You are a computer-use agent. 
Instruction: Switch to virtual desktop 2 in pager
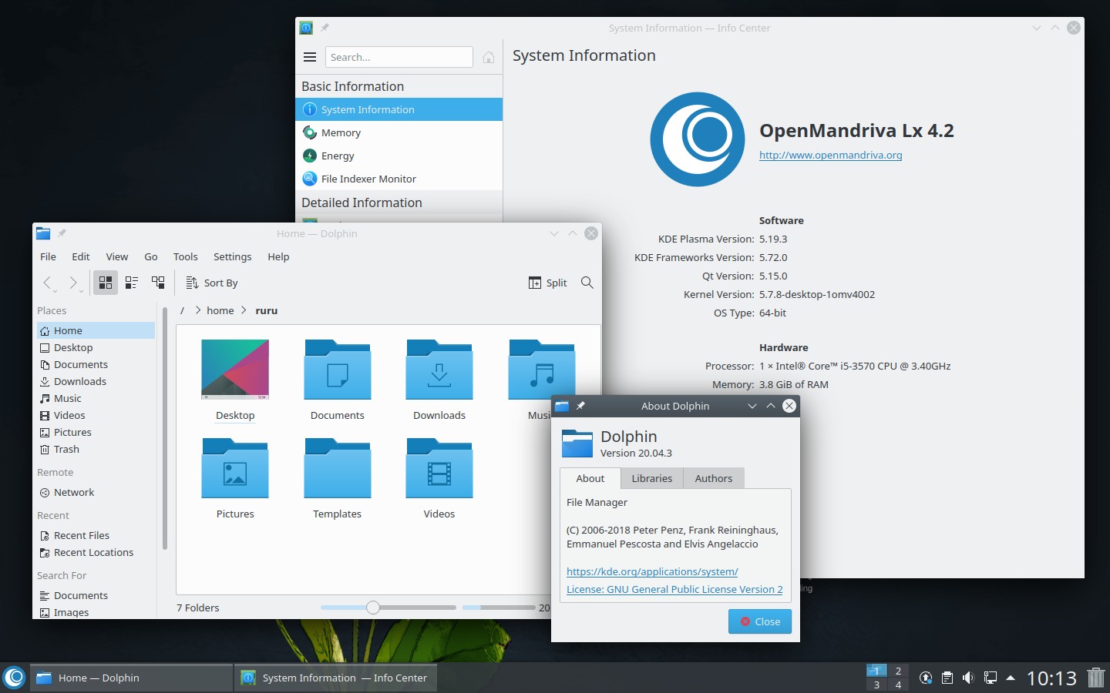click(x=898, y=671)
